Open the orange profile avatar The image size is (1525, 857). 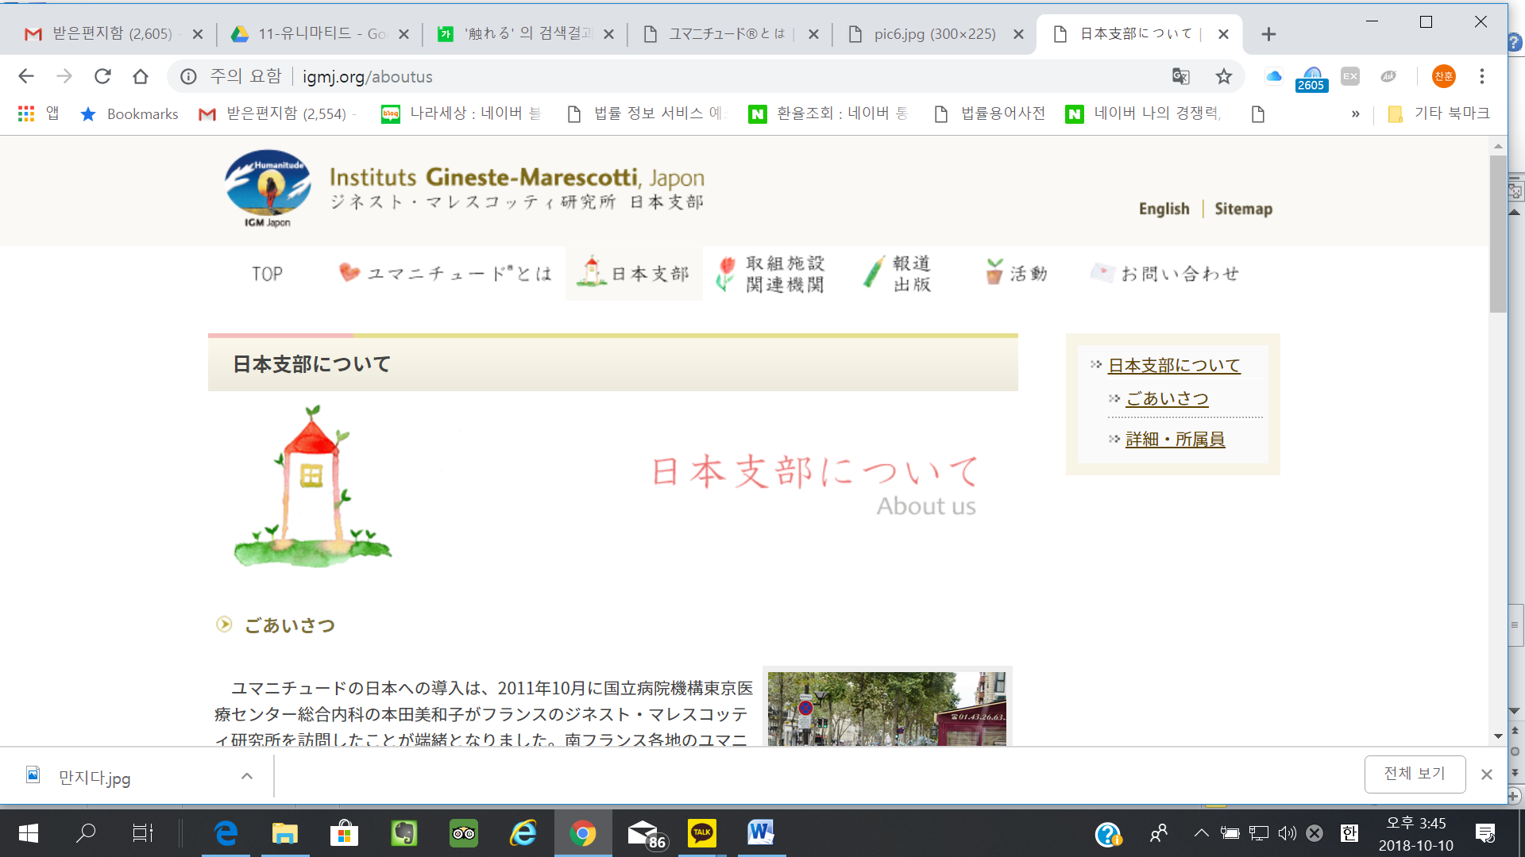pyautogui.click(x=1443, y=76)
